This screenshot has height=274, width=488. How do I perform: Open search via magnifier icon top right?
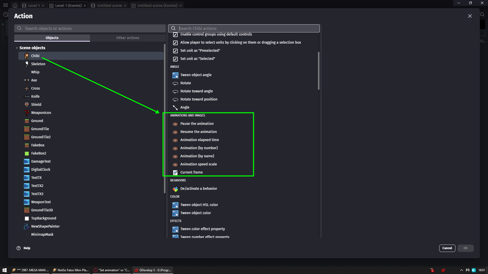(x=482, y=15)
